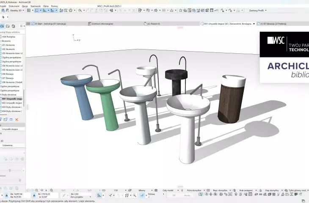Click the table schedule toolbar icon

point(212,11)
